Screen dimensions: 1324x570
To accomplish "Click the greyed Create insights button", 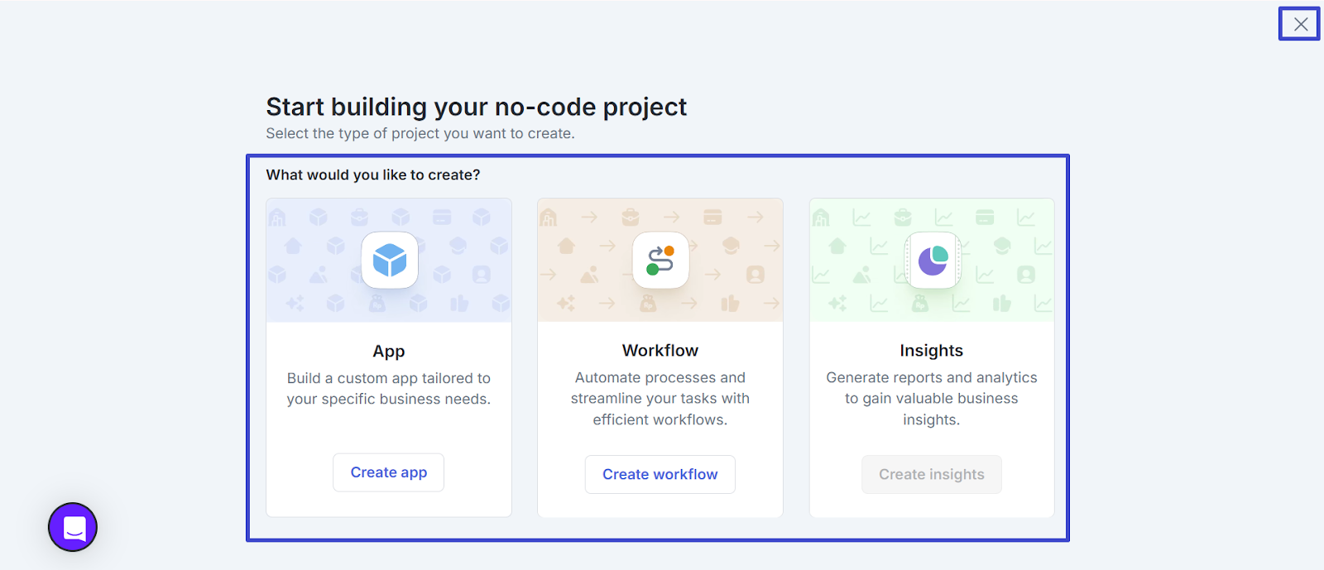I will [931, 474].
